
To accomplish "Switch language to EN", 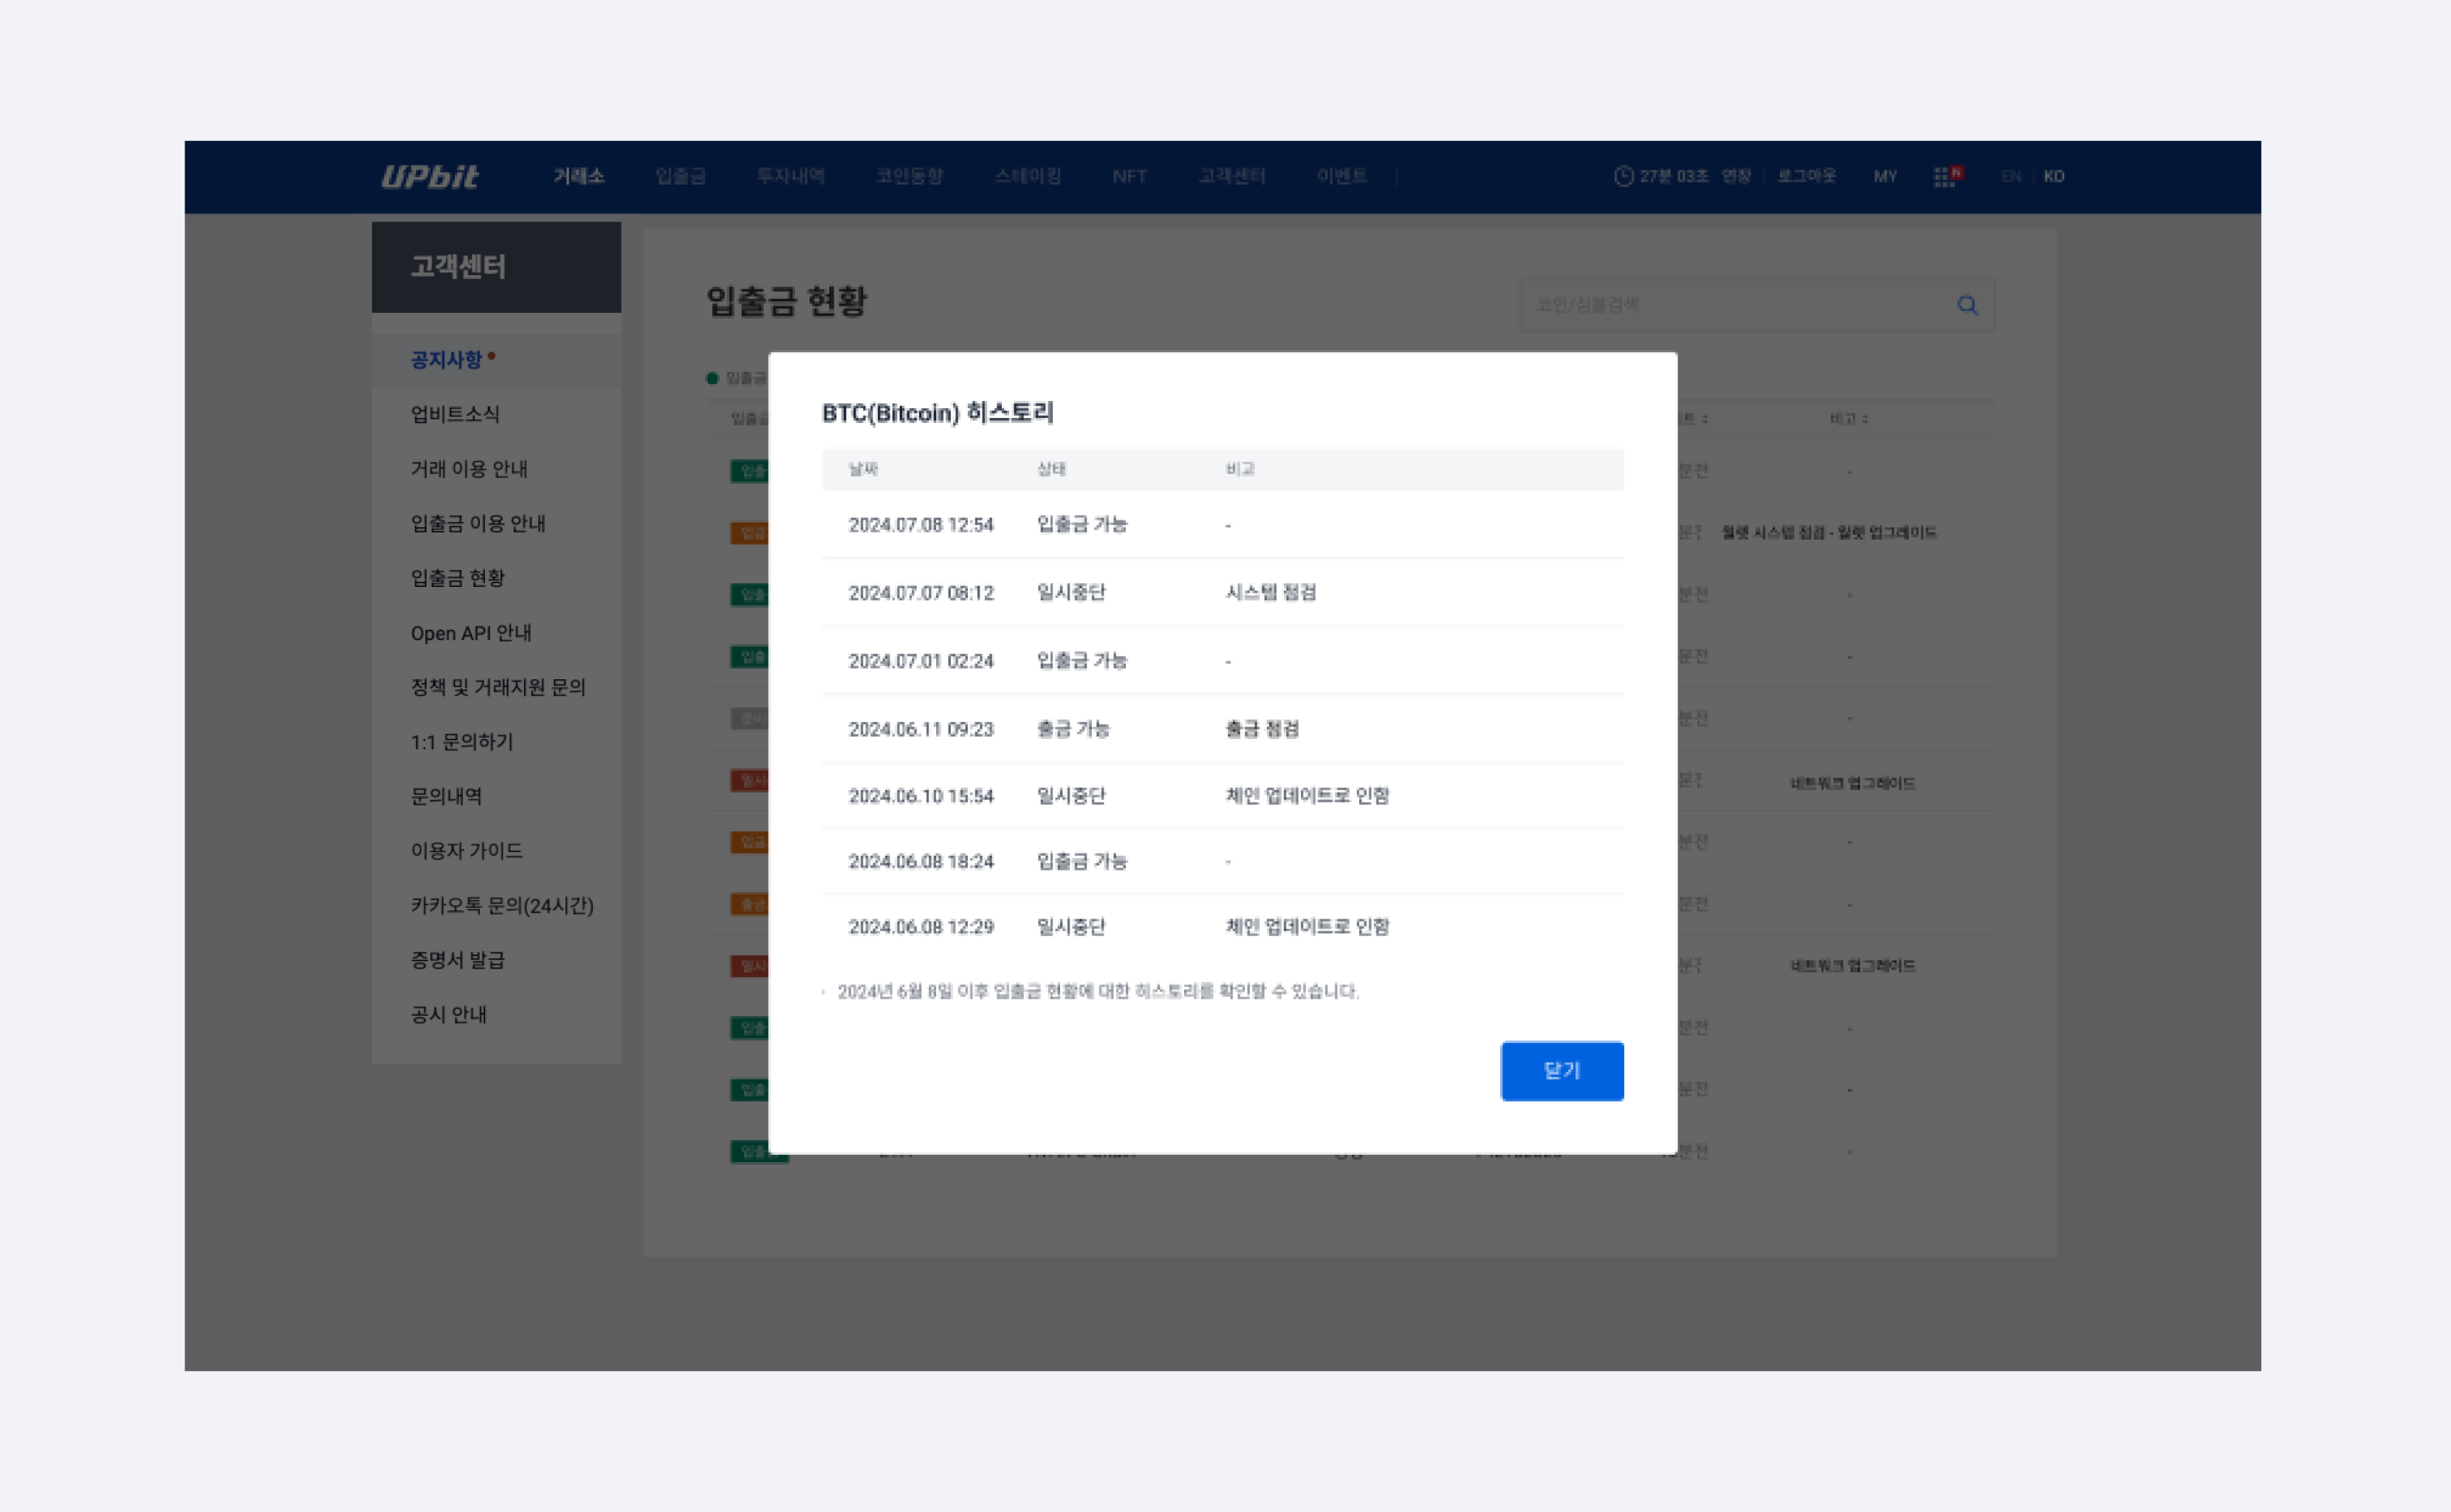I will pyautogui.click(x=2010, y=176).
